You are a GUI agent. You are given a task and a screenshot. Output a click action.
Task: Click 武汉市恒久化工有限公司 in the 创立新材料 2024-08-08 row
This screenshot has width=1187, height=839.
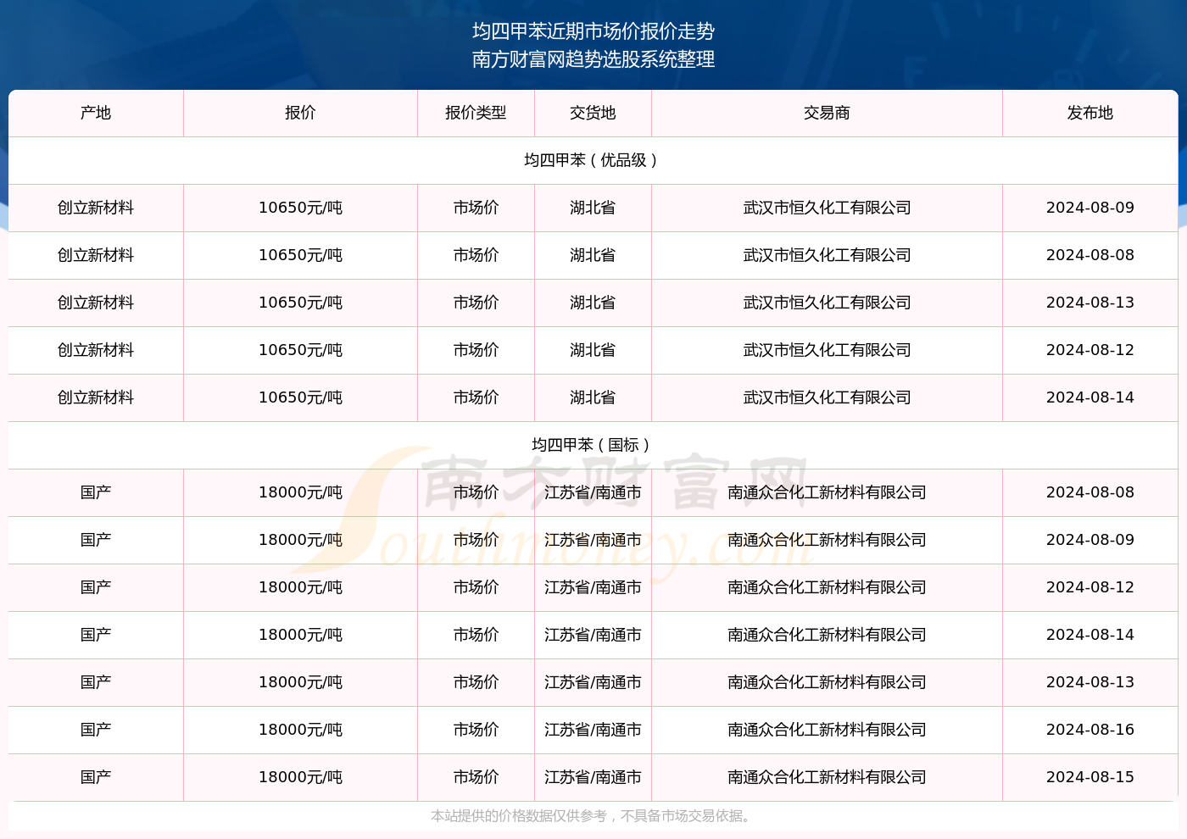(827, 255)
